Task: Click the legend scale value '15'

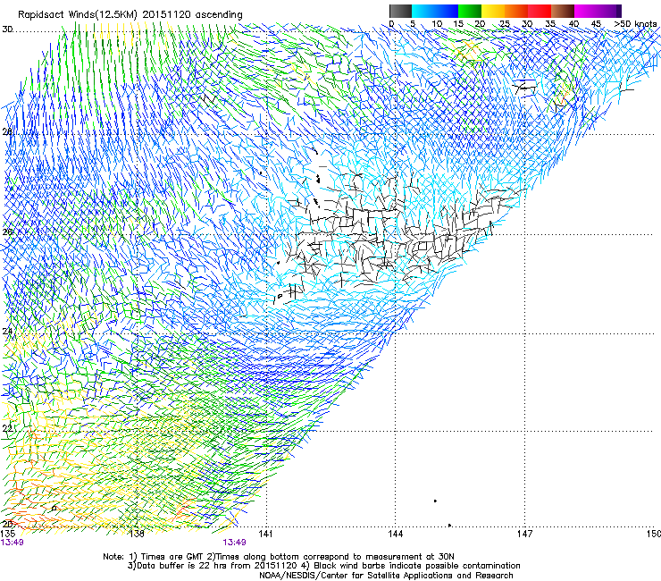Action: click(x=458, y=24)
